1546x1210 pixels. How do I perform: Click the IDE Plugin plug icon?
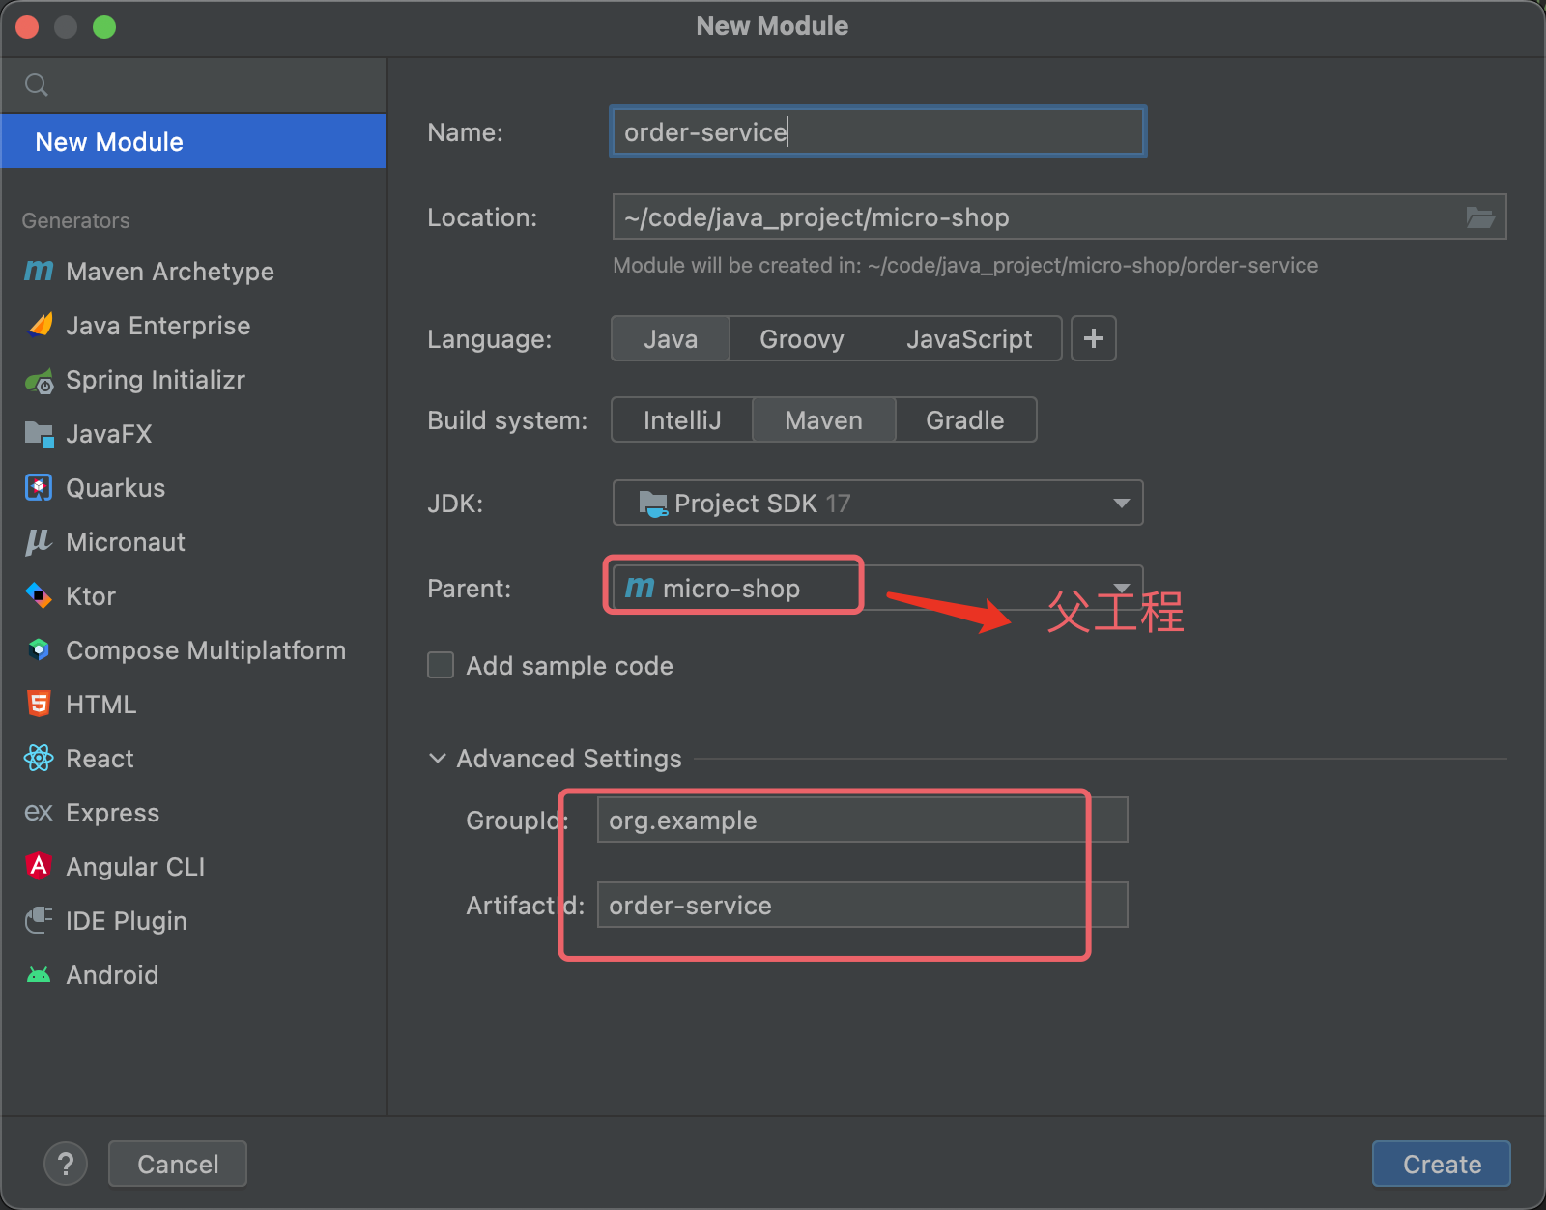[39, 920]
